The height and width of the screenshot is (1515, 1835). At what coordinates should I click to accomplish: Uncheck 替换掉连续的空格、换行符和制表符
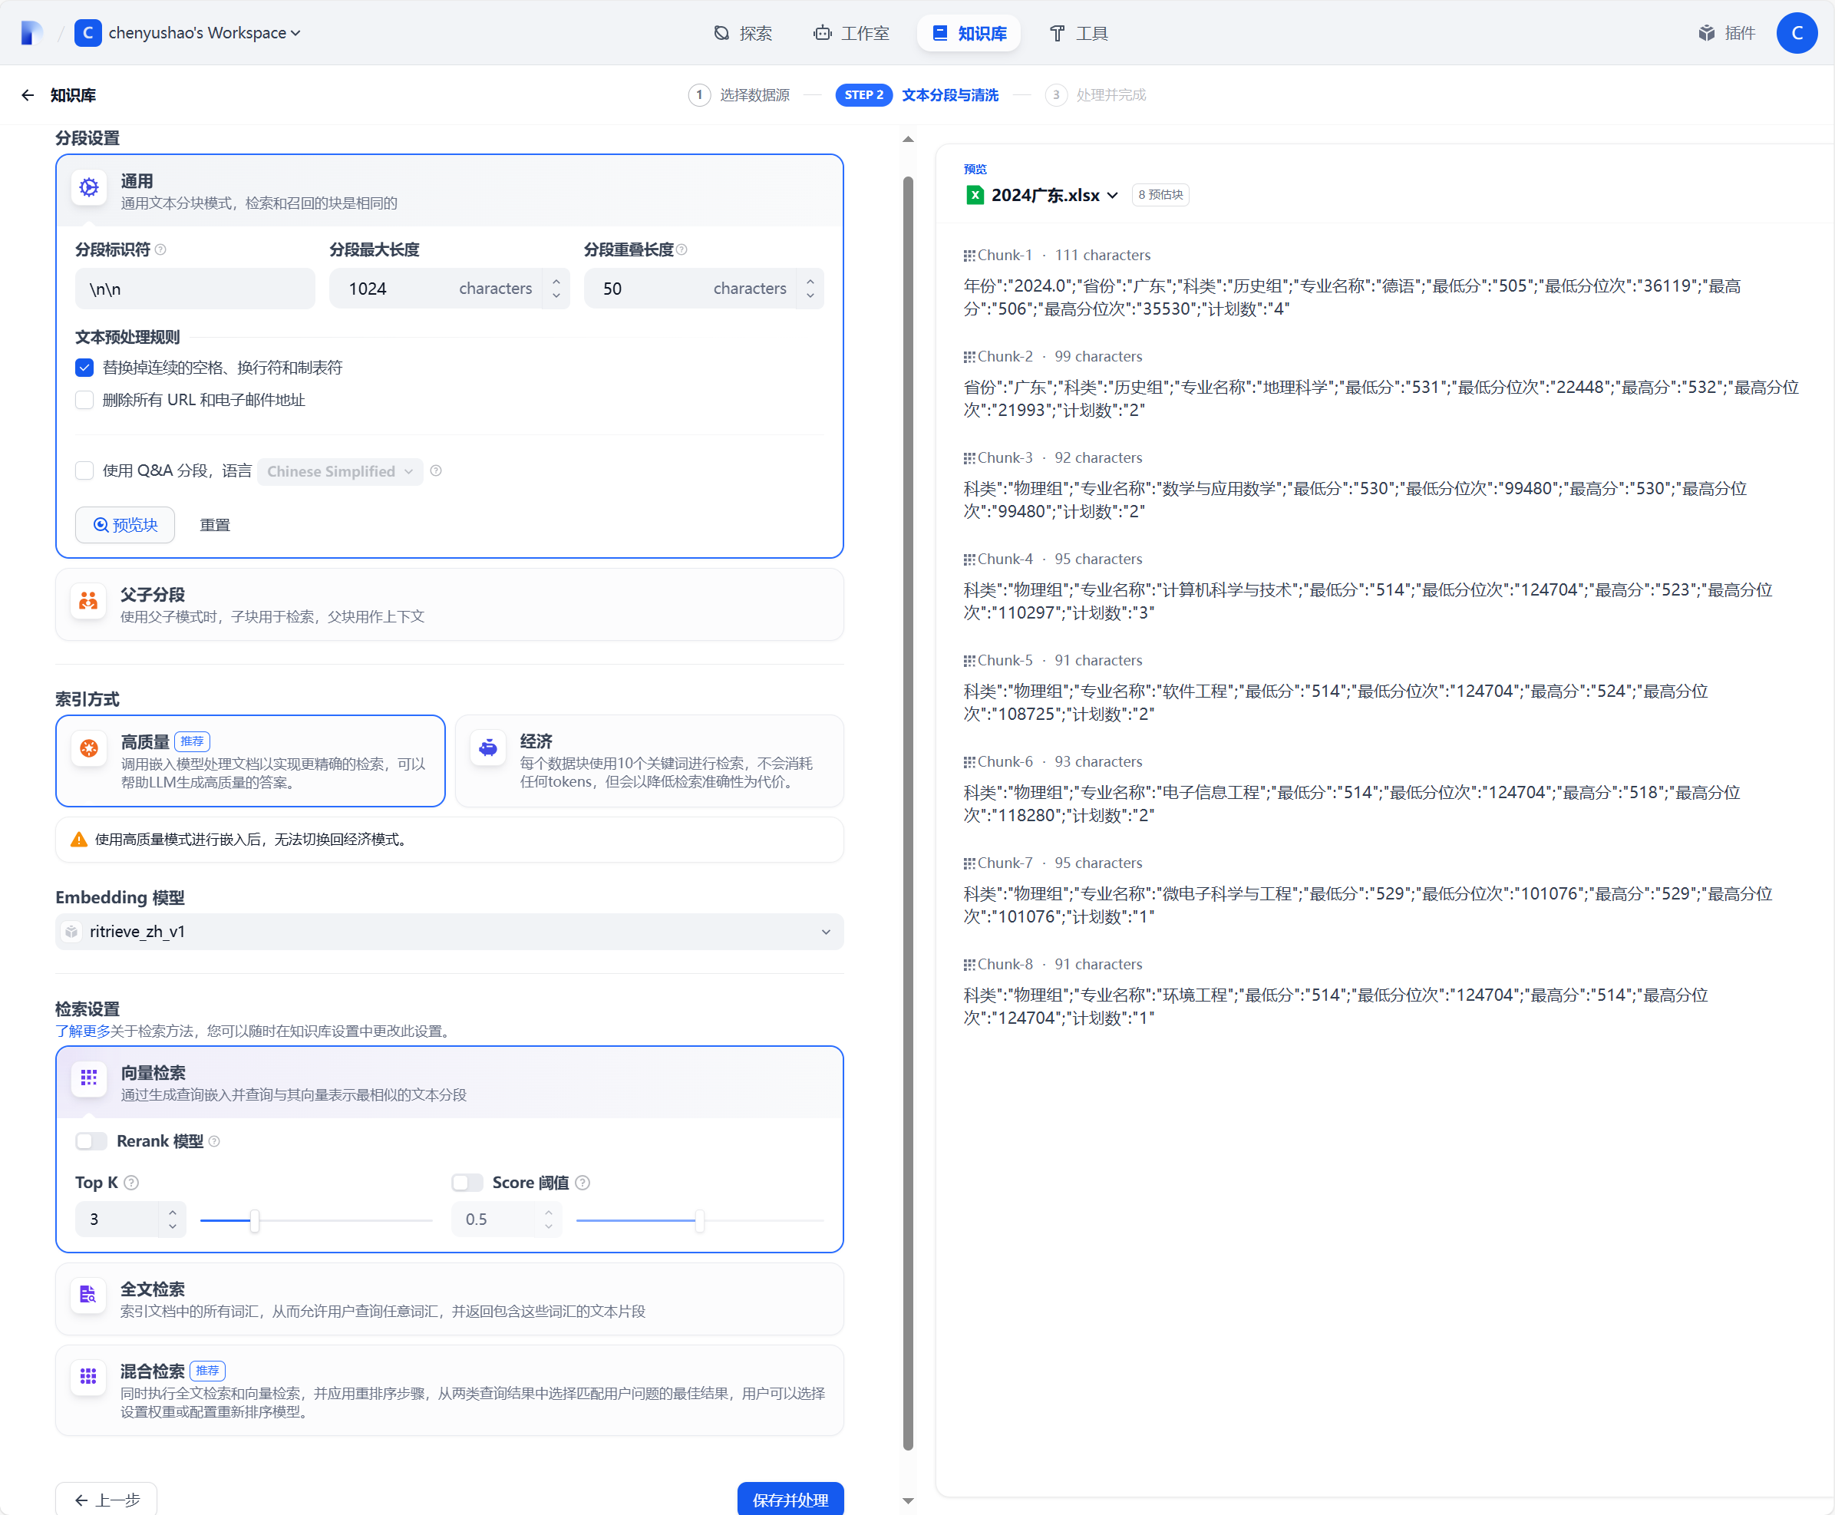[x=84, y=368]
